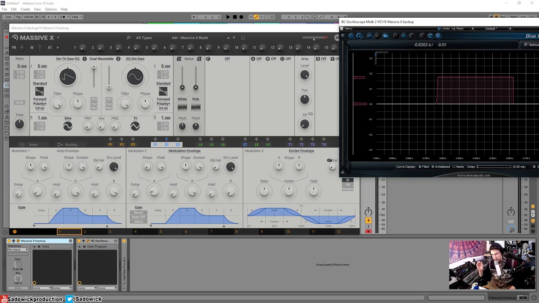Screen dimensions: 539x303
Task: Click the Tap tempo button
Action: 19,17
